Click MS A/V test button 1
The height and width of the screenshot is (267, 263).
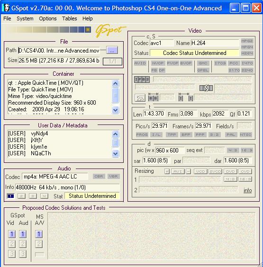coord(39,234)
